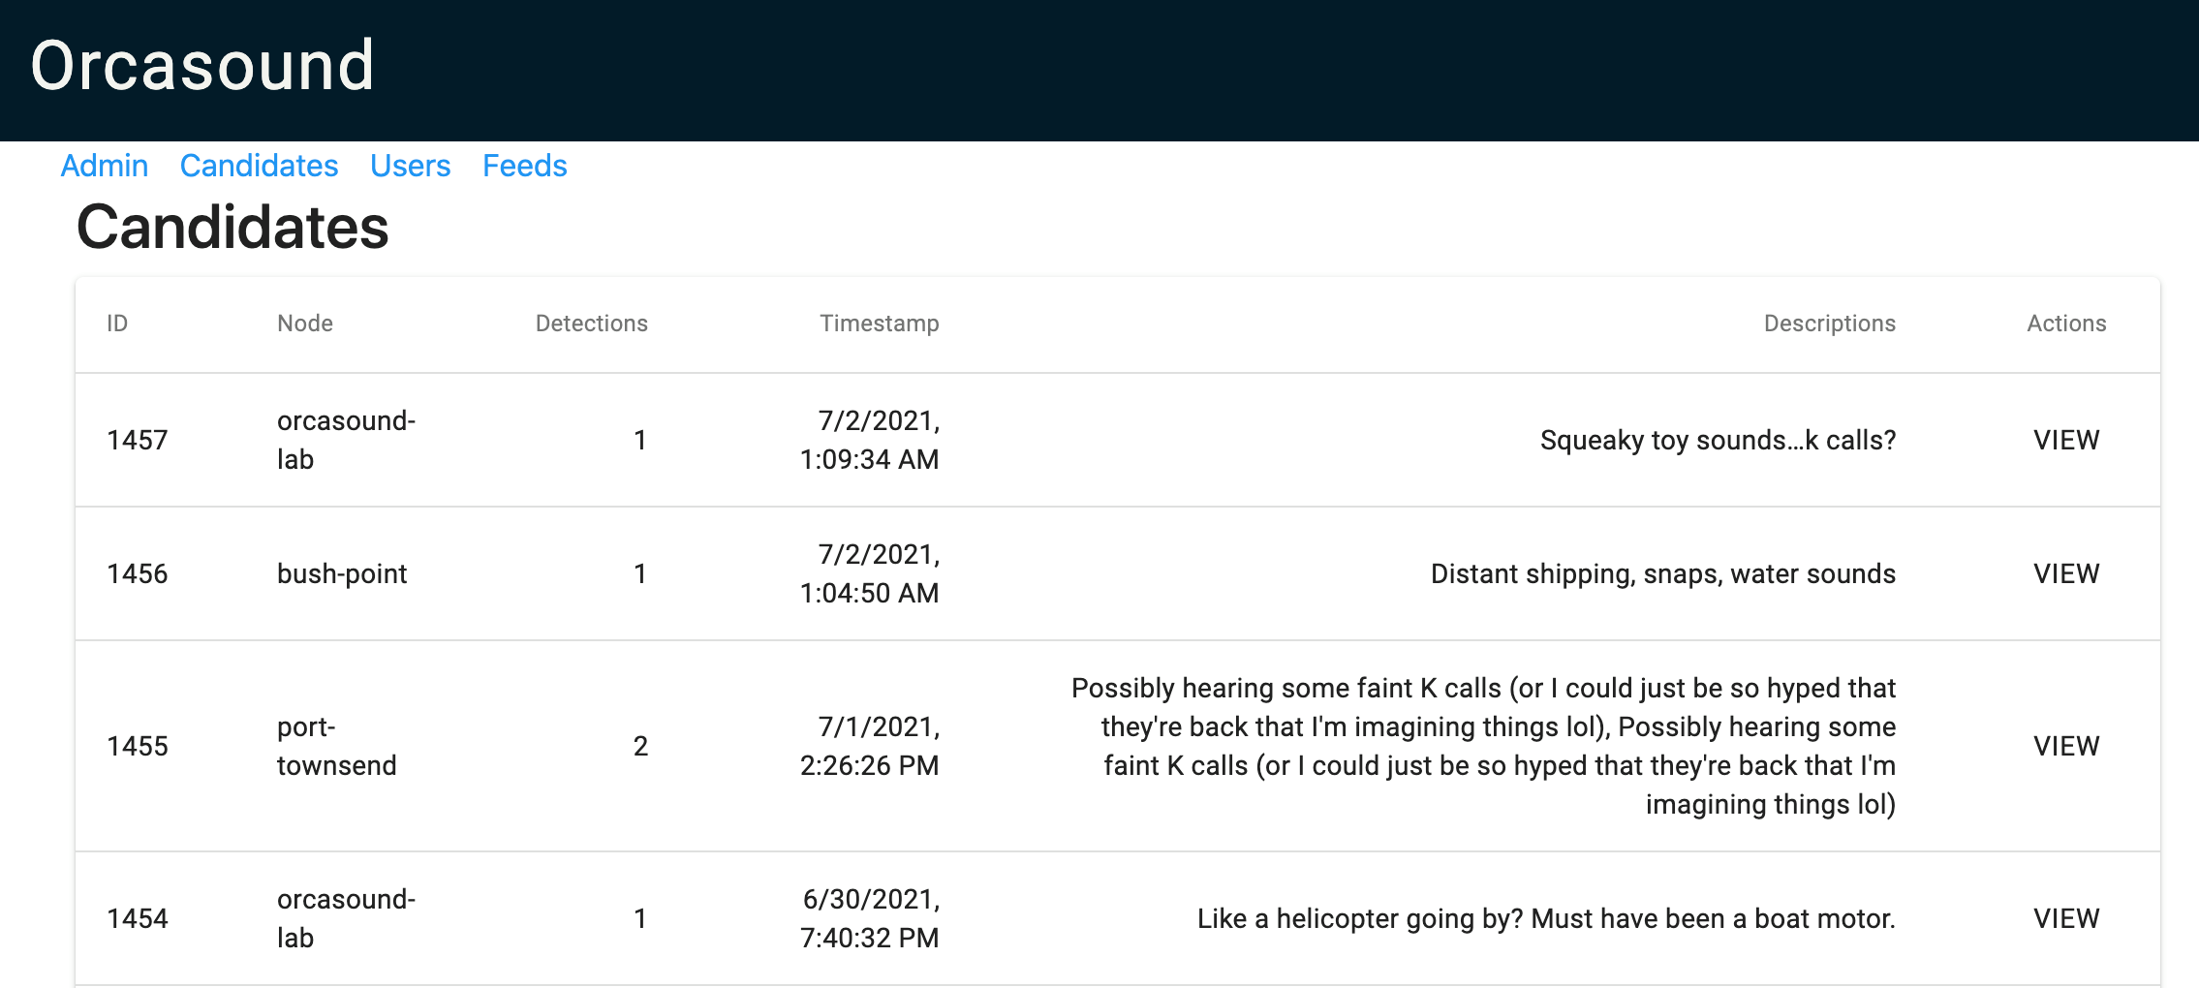
Task: Click the Timestamp column header
Action: tap(880, 324)
